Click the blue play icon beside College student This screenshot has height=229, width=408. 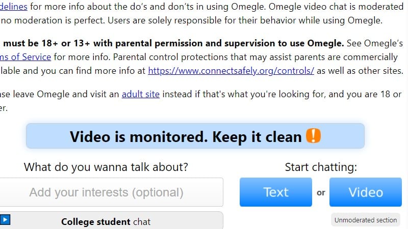click(6, 220)
